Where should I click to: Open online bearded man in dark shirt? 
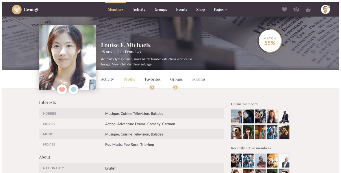(284, 132)
